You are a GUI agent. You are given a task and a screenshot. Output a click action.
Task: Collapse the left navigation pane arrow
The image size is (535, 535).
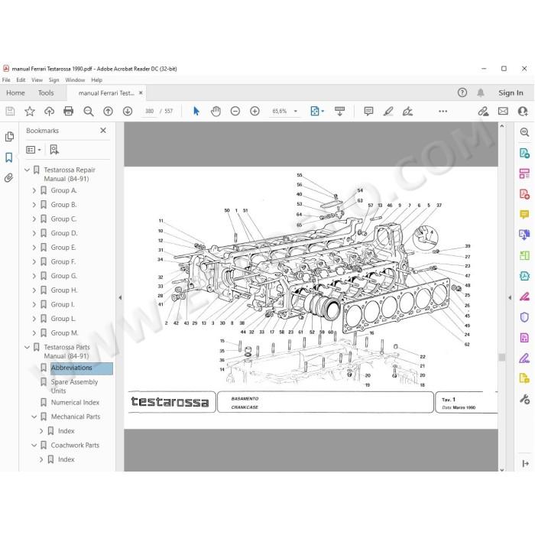(120, 297)
